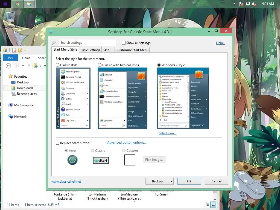Click the empty Custom image preview box
Screen dimensions: 280x210
[x=130, y=160]
